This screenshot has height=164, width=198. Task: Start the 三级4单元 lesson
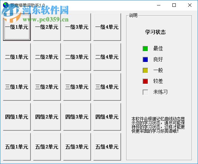click(x=107, y=87)
